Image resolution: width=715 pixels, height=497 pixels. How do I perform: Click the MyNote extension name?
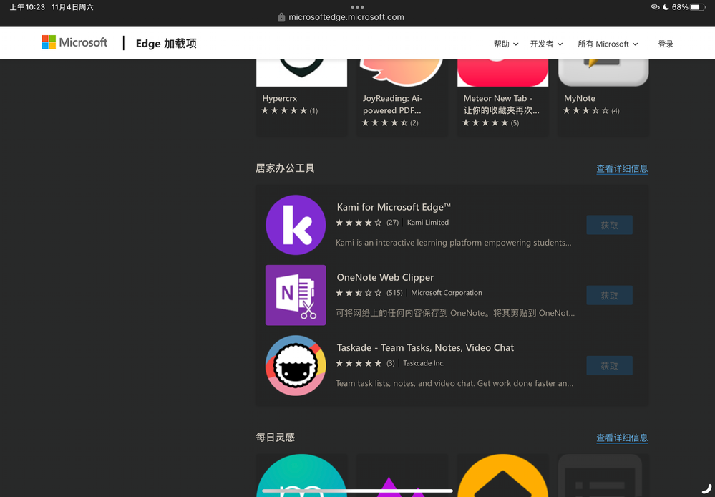click(579, 98)
